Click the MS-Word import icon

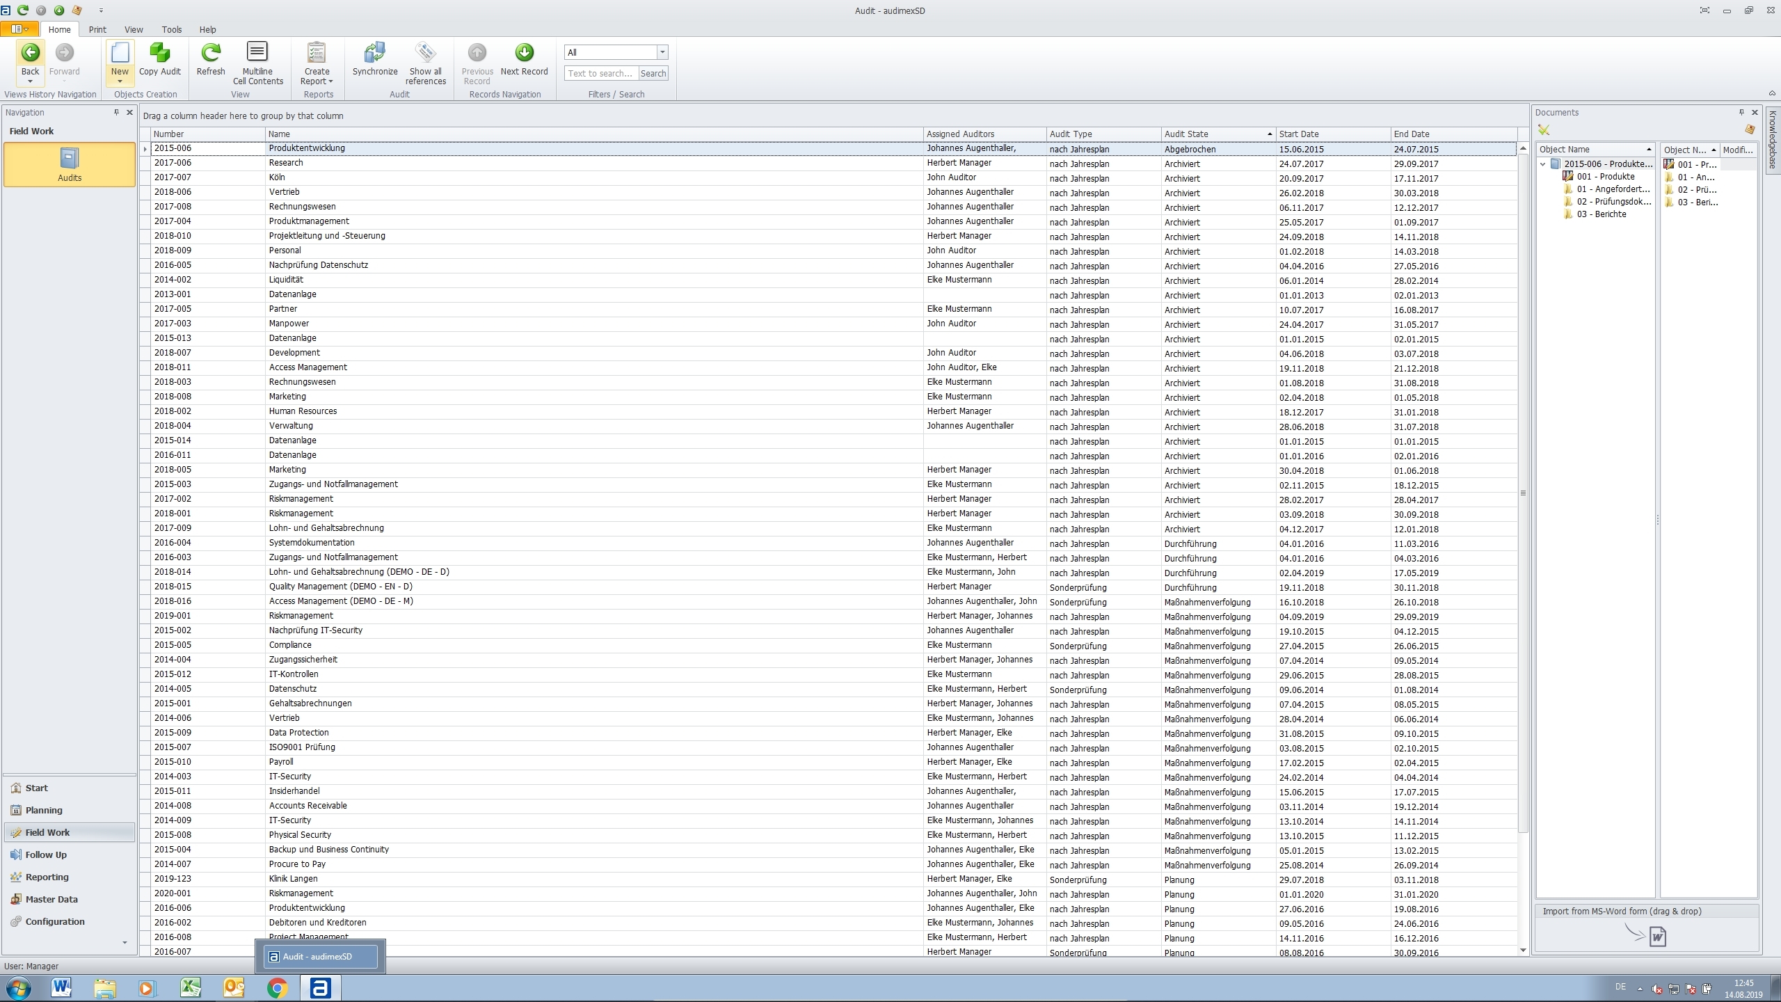[1657, 937]
